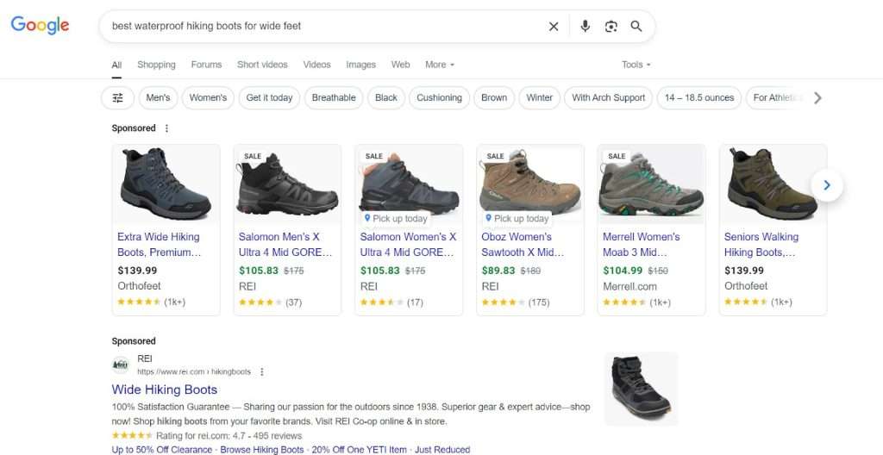Switch to the Shopping tab
Viewport: 883px width, 455px height.
[x=157, y=65]
